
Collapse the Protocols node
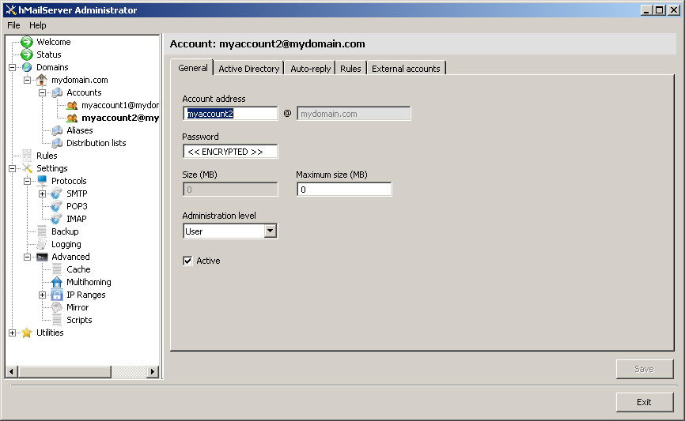[x=27, y=181]
